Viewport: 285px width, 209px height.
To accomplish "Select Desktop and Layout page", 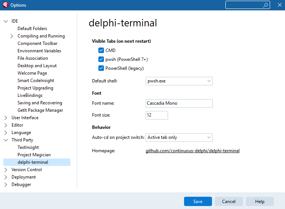I will tap(37, 66).
